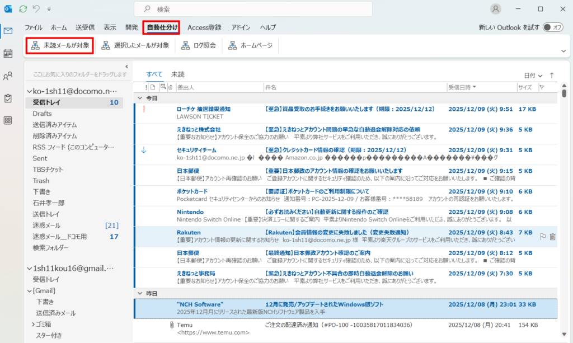Collapse the 今日 message group
The image size is (573, 343).
(140, 98)
